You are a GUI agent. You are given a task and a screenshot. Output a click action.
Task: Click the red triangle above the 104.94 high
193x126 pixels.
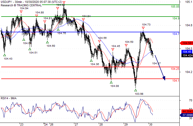pyautogui.click(x=21, y=12)
